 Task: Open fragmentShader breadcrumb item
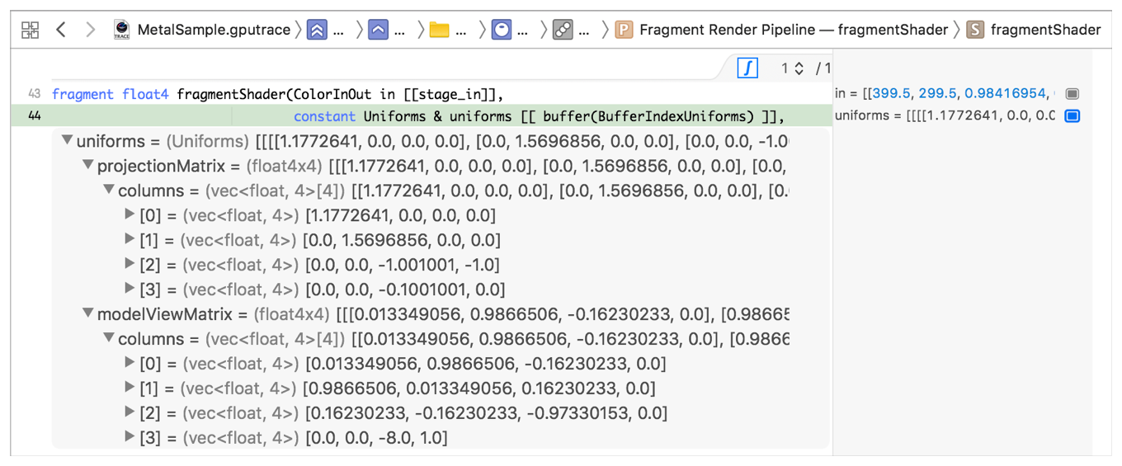click(x=1045, y=31)
